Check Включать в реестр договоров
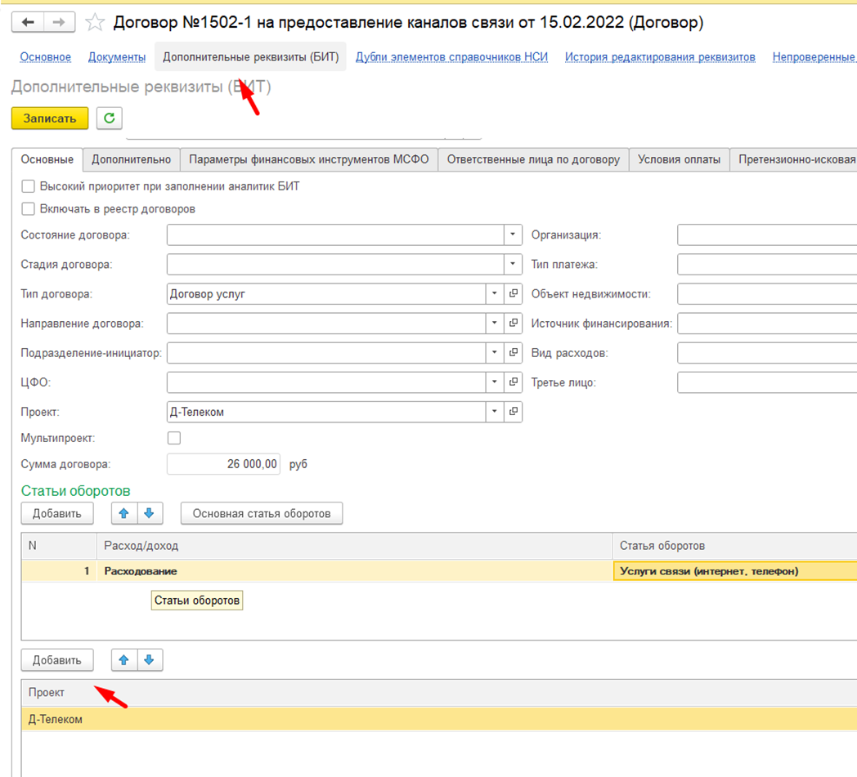This screenshot has height=777, width=857. pos(29,208)
